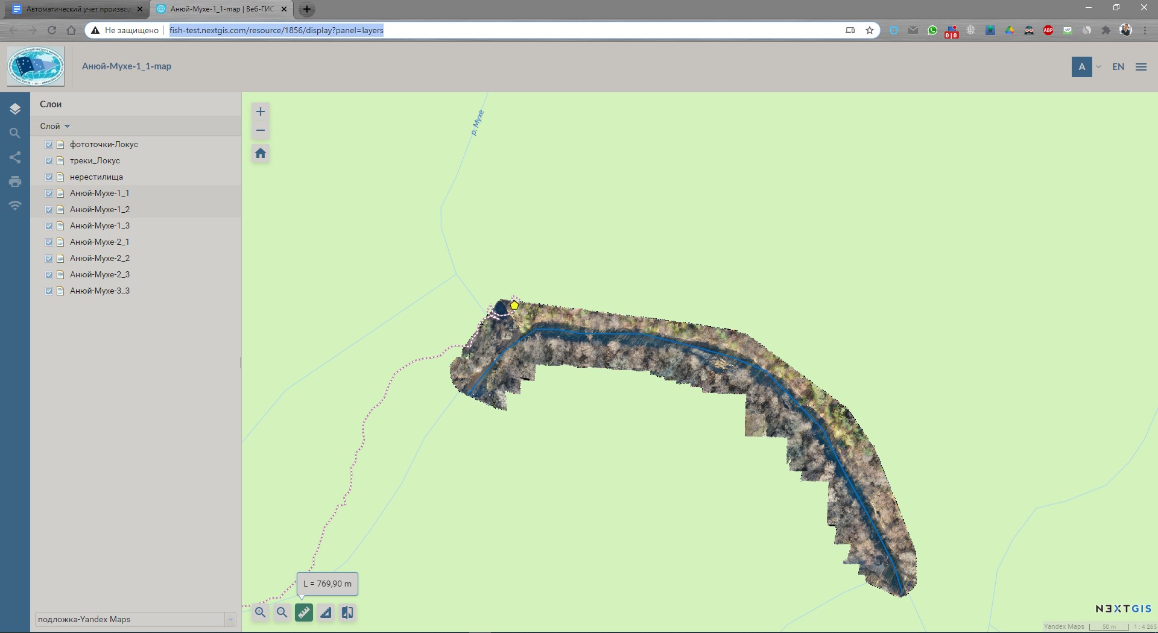The height and width of the screenshot is (633, 1158).
Task: Activate the swipe compare tool
Action: click(347, 613)
